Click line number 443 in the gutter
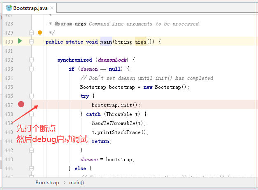 pyautogui.click(x=9, y=160)
